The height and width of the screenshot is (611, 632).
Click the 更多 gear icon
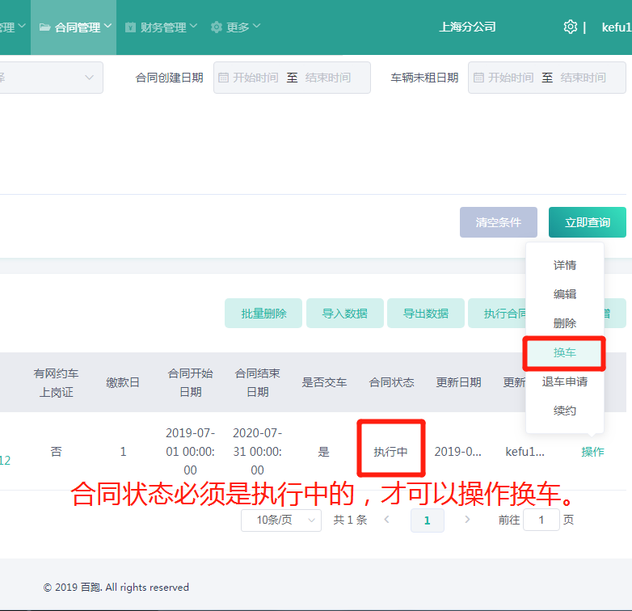pos(217,27)
